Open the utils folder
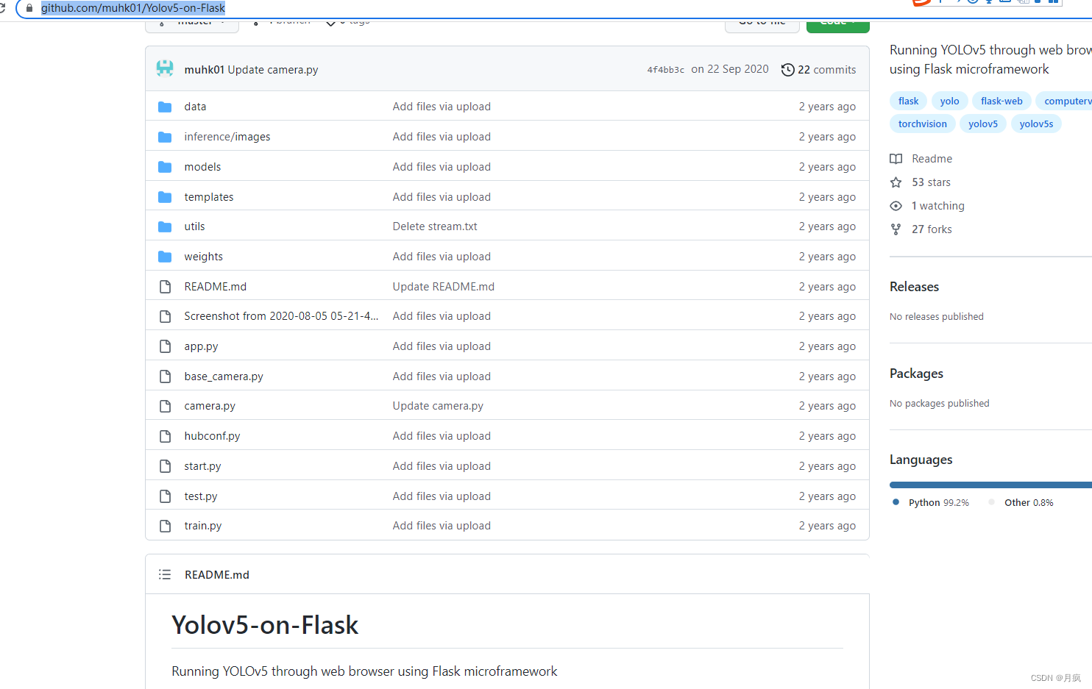 click(194, 226)
